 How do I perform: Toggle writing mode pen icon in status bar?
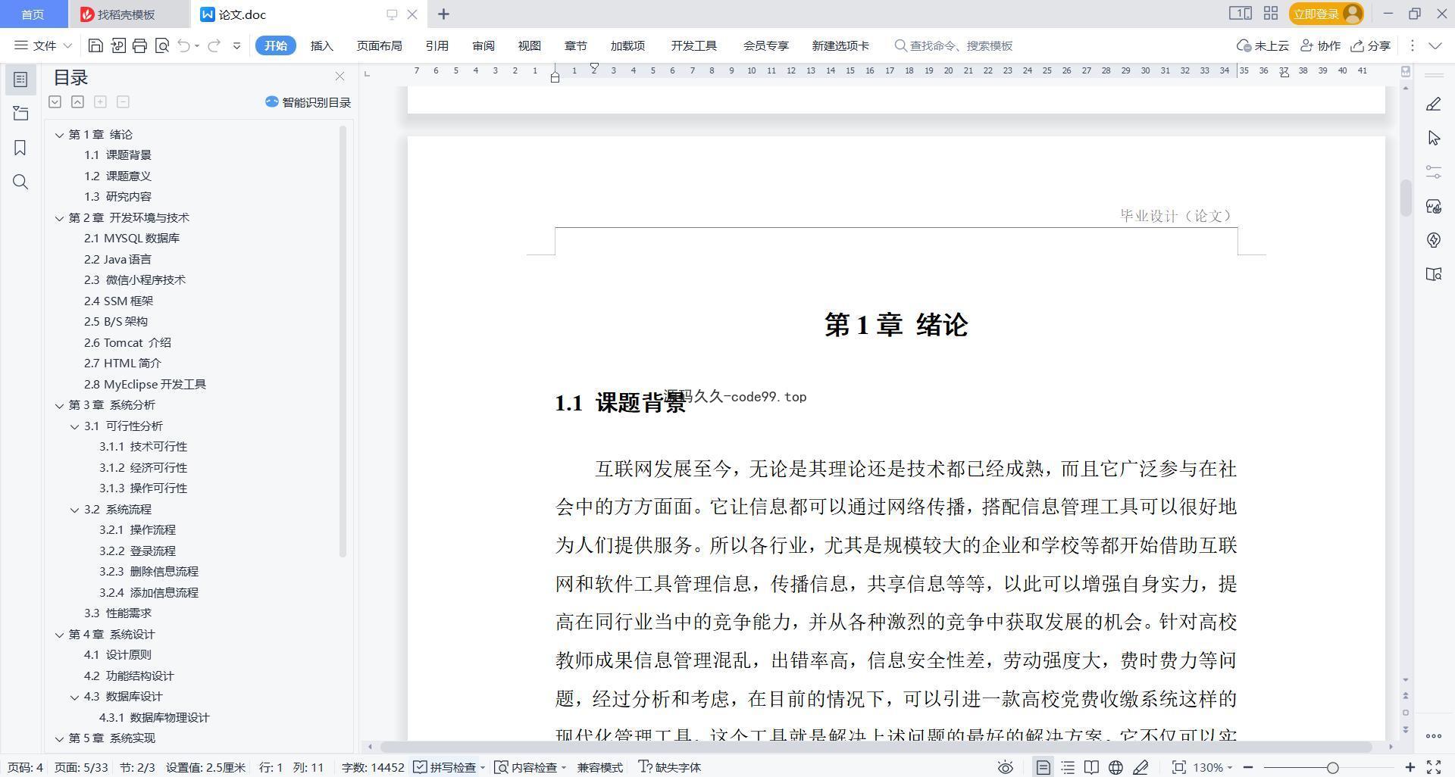pos(1141,767)
